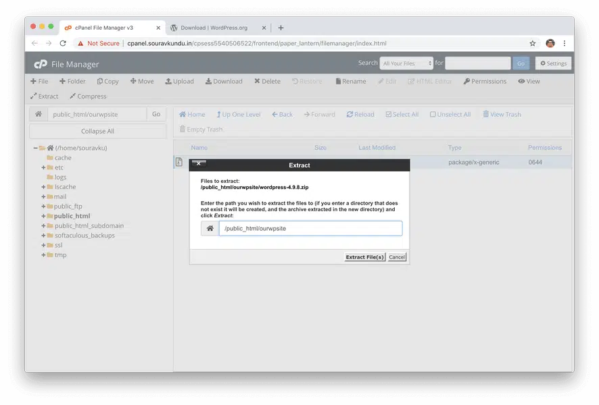Sort files by Last Modified column

tap(377, 148)
